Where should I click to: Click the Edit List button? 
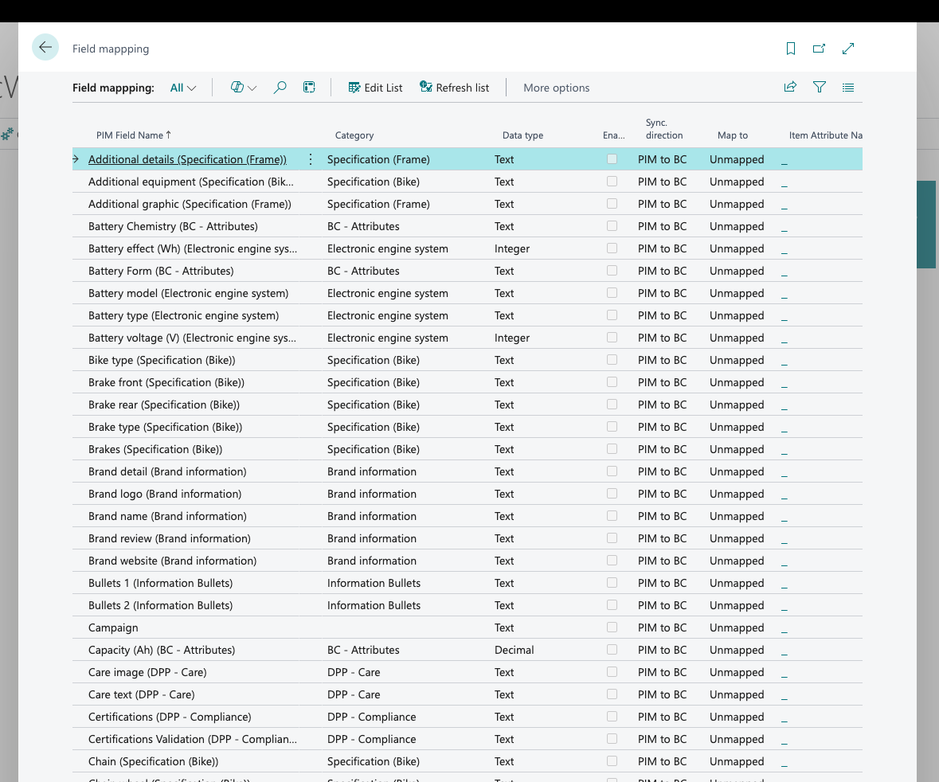[375, 88]
